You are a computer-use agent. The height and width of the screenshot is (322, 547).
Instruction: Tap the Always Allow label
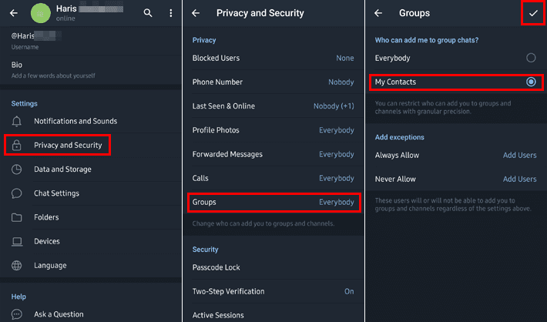(397, 156)
